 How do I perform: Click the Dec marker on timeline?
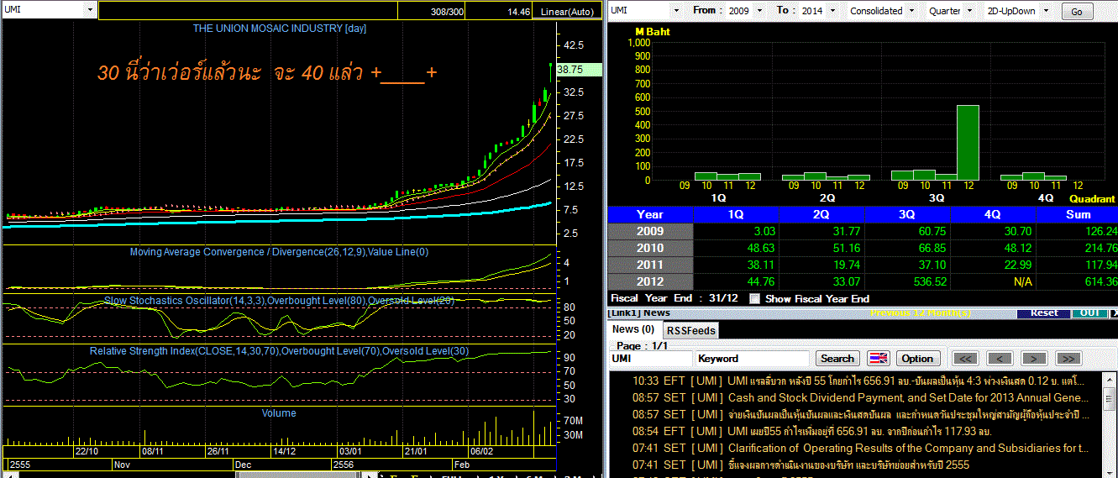click(243, 464)
